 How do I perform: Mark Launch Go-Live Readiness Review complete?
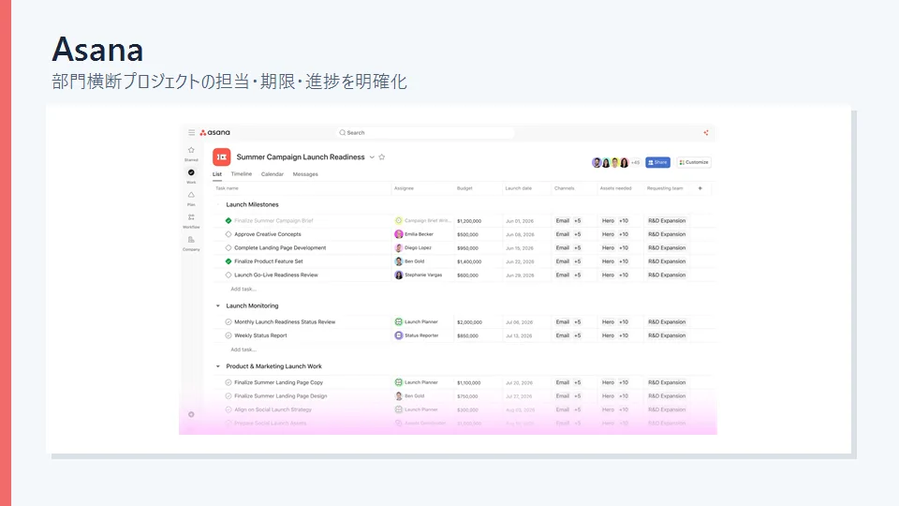click(228, 275)
